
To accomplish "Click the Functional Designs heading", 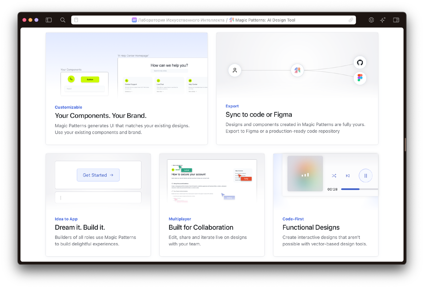I will (311, 227).
